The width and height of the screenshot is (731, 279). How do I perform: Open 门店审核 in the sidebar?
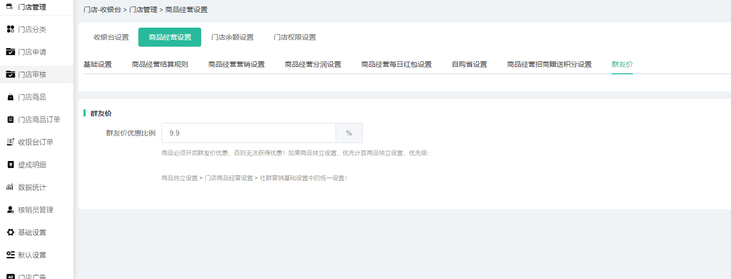pos(32,75)
